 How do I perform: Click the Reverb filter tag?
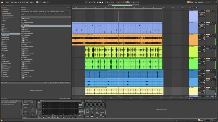[x=55, y=13]
